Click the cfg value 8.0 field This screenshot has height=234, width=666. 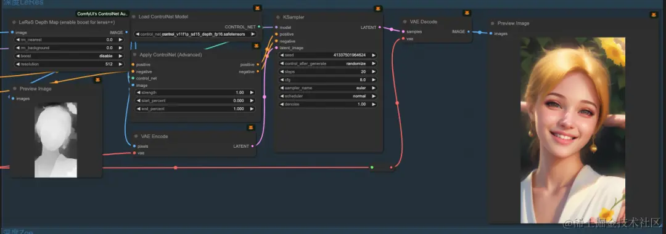click(x=328, y=79)
